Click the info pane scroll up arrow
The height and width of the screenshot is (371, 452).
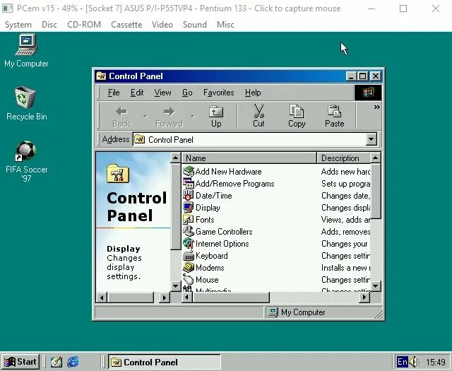point(176,158)
